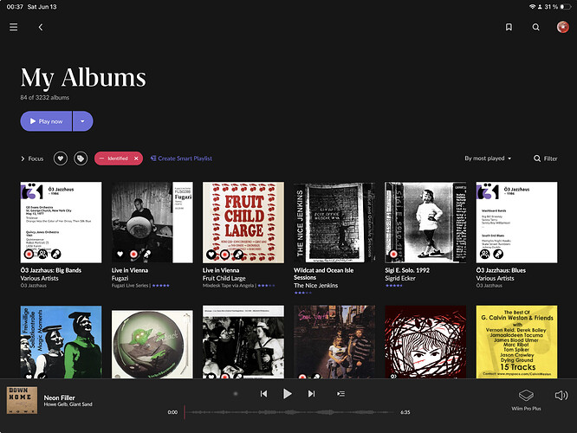This screenshot has height=433, width=577.
Task: Skip to next track
Action: pos(311,394)
